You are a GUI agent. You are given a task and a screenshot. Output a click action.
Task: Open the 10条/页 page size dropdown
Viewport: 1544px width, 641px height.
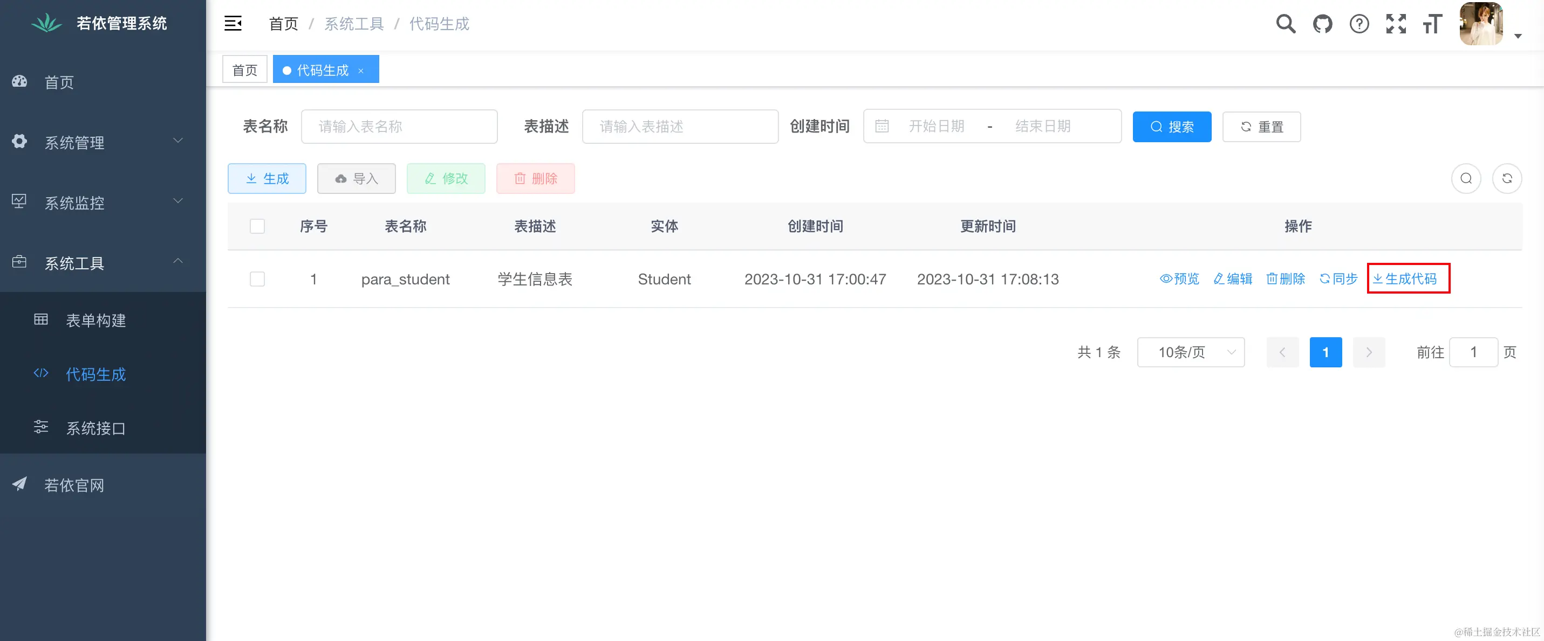coord(1190,352)
